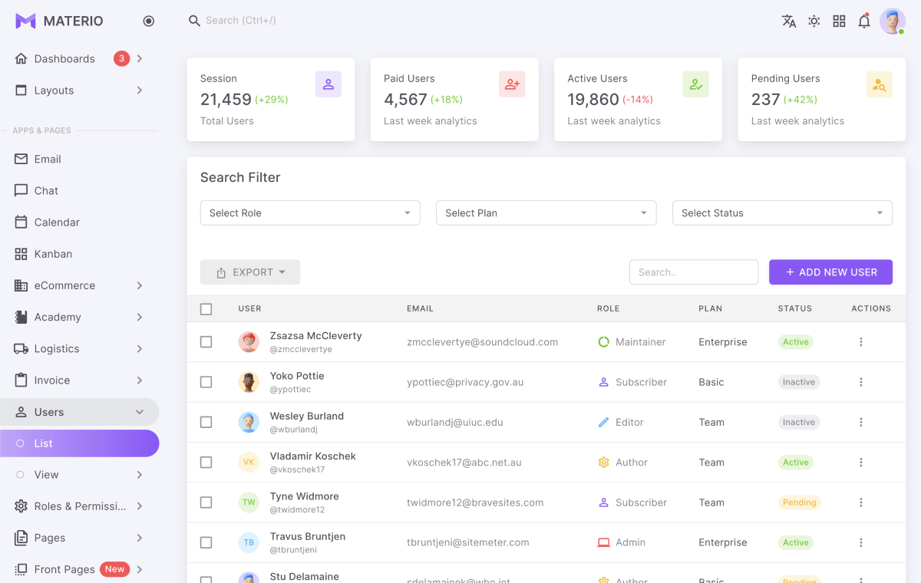The height and width of the screenshot is (583, 921).
Task: Open Zsazsa McCleverty's user name link
Action: (315, 336)
